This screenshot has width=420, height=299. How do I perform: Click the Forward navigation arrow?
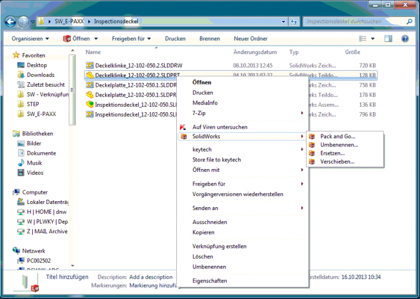23,22
